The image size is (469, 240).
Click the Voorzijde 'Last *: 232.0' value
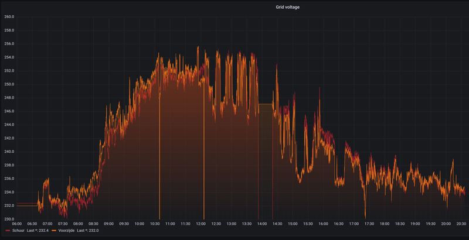[88, 231]
